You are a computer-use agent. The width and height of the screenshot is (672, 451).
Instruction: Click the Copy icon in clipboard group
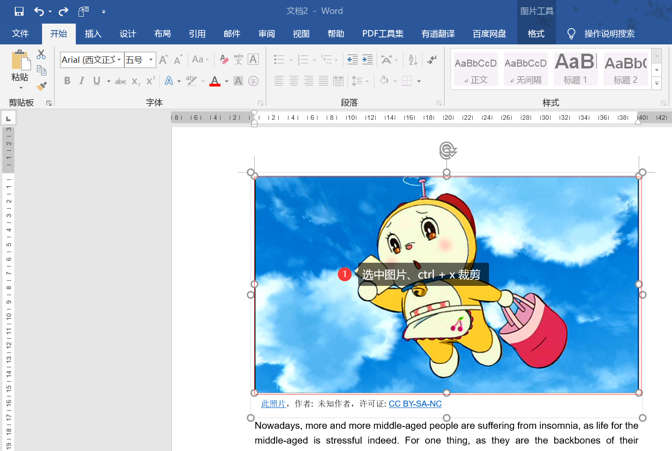click(x=41, y=70)
